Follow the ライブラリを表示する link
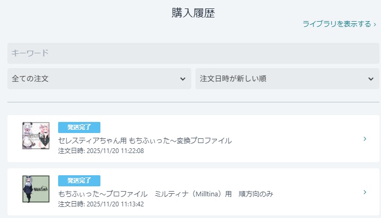The image size is (381, 218). coord(337,24)
